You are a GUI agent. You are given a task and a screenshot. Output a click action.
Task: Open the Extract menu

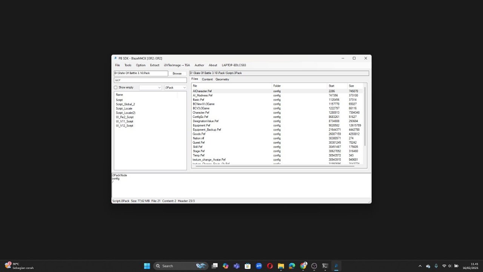(155, 65)
